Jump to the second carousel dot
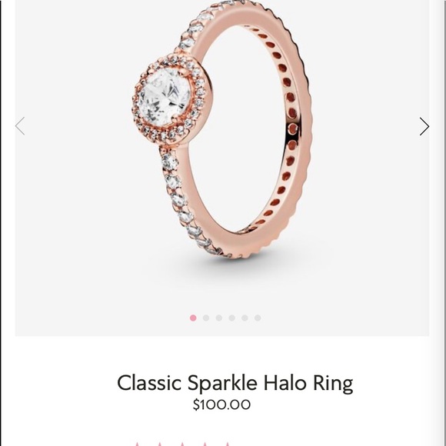 click(206, 318)
